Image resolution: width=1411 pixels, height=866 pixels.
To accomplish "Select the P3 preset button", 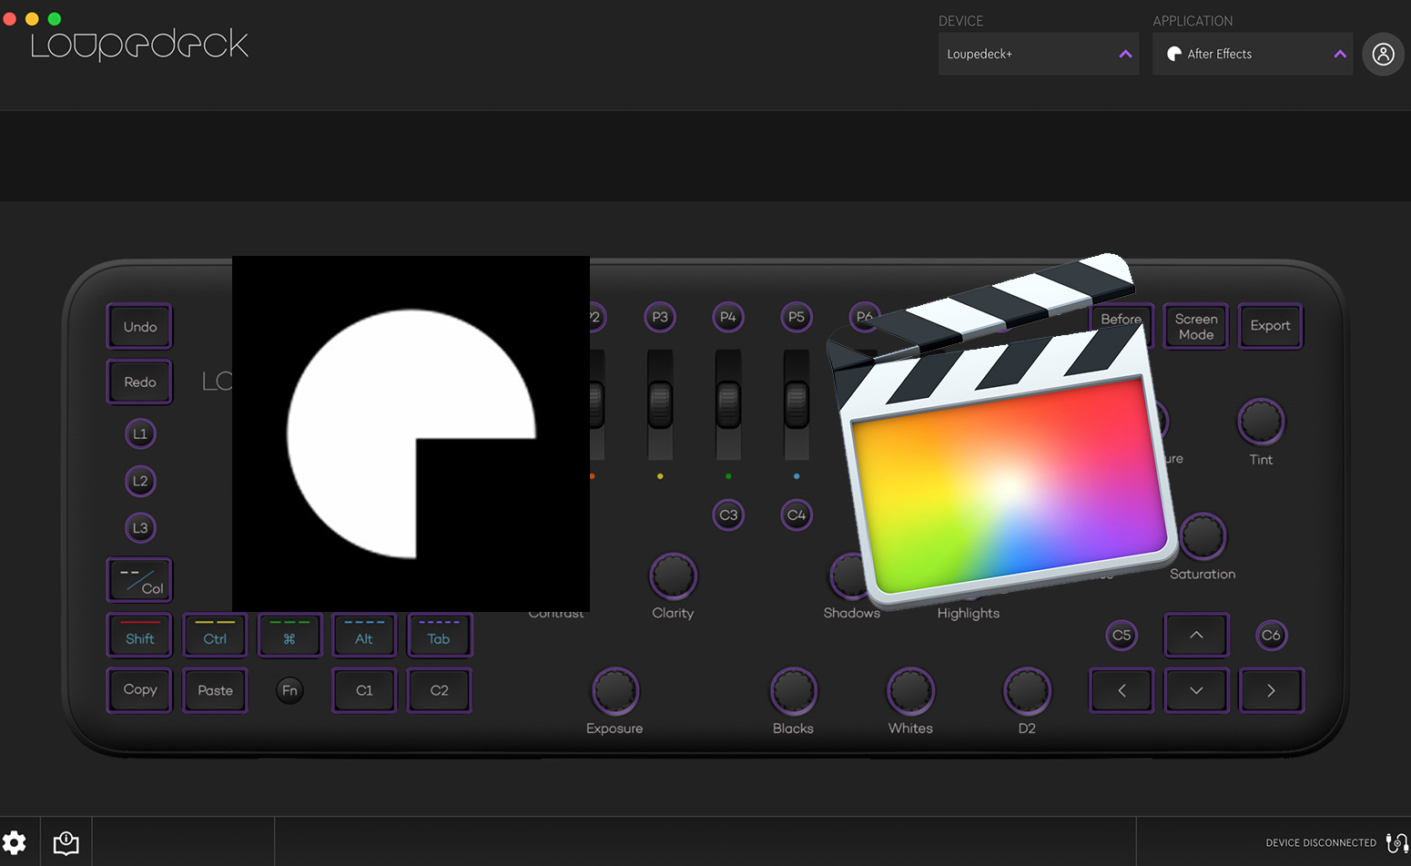I will [660, 317].
